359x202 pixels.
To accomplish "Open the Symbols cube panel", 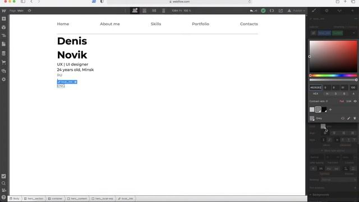I will [x=4, y=27].
